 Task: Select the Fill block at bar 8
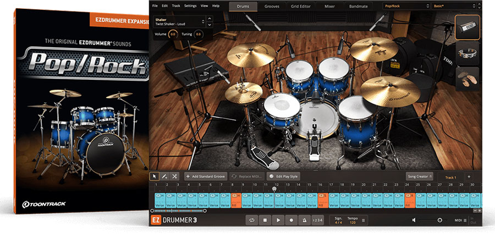236,200
